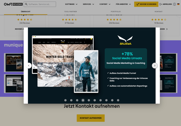Screen dimensions: 181x126
Task: Open the 236 Reviews text link
Action: (x=114, y=23)
